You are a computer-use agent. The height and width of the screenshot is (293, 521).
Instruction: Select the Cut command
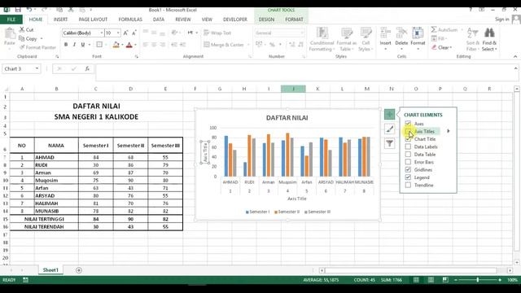point(27,29)
